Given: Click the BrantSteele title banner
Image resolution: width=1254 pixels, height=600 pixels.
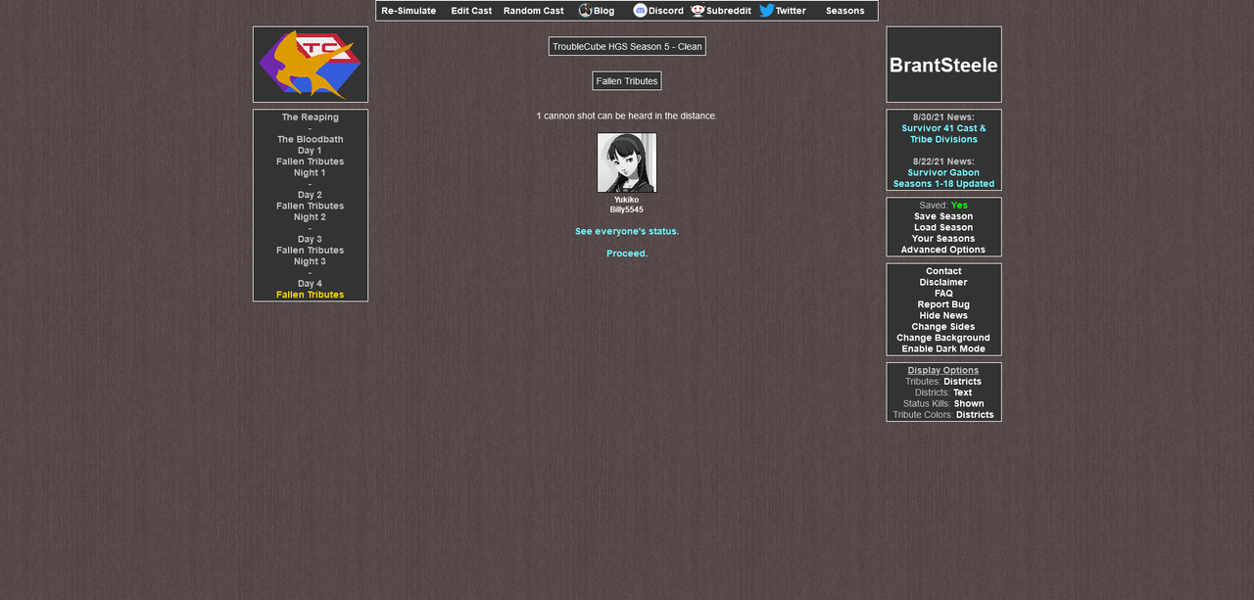Looking at the screenshot, I should [943, 65].
